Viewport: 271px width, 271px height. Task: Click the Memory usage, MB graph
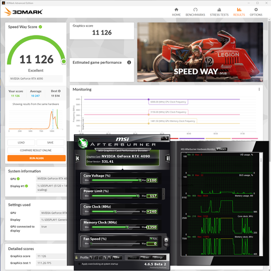tap(220, 204)
